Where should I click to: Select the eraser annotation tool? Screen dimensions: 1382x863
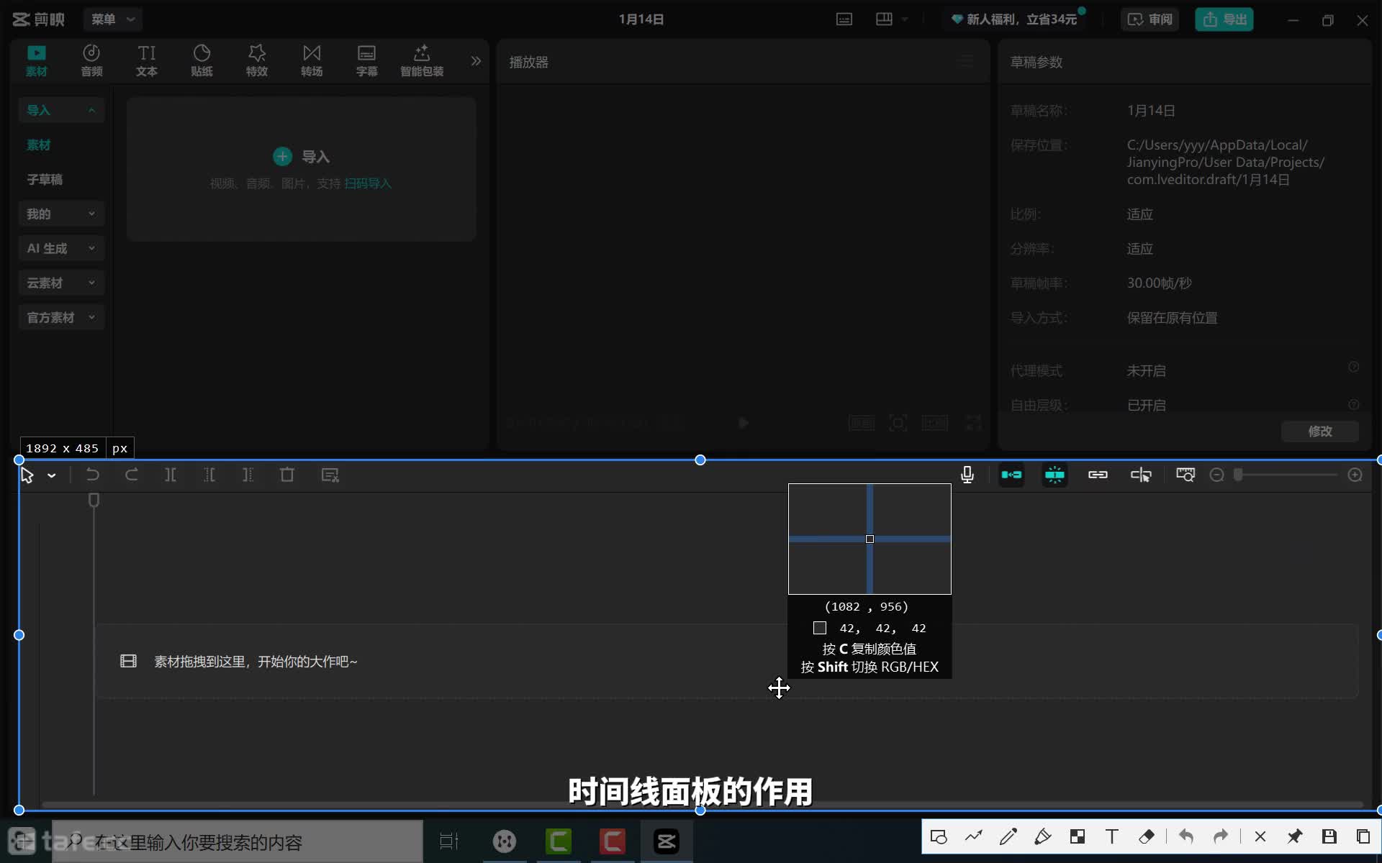coord(1147,836)
